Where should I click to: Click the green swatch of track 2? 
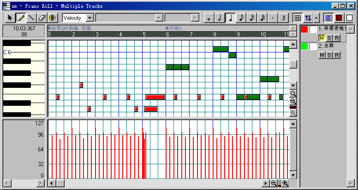click(304, 46)
